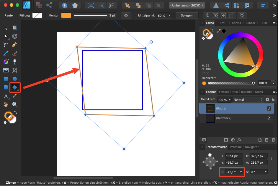Toggle visibility of the (Rechteck) layer
This screenshot has height=186, width=278.
click(x=269, y=118)
